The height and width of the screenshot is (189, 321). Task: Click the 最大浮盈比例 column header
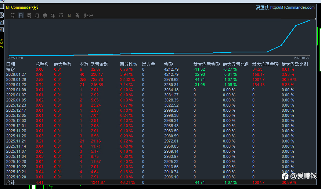(x=295, y=64)
